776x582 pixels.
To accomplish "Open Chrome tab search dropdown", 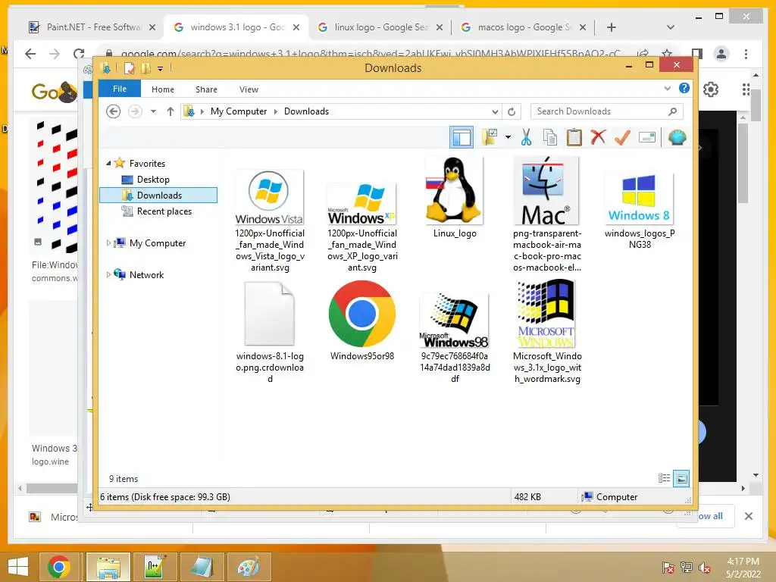I will pyautogui.click(x=671, y=27).
